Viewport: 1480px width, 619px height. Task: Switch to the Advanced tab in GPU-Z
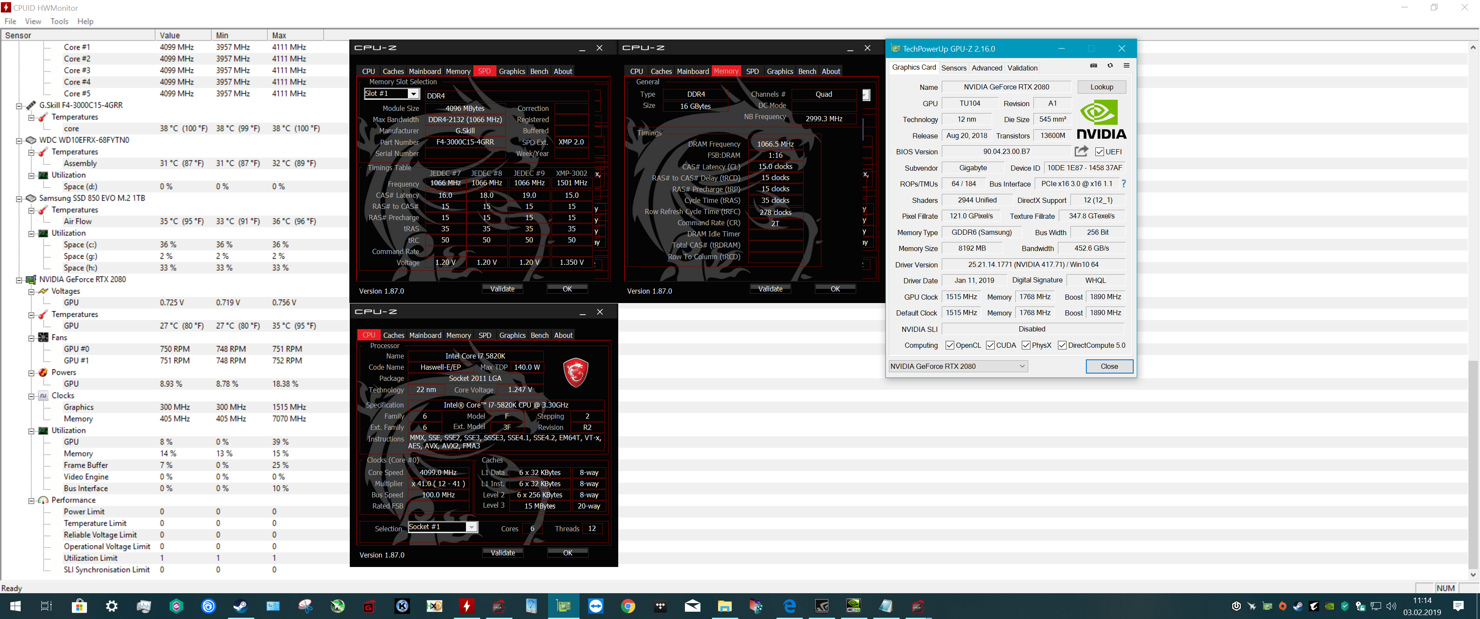pos(987,68)
